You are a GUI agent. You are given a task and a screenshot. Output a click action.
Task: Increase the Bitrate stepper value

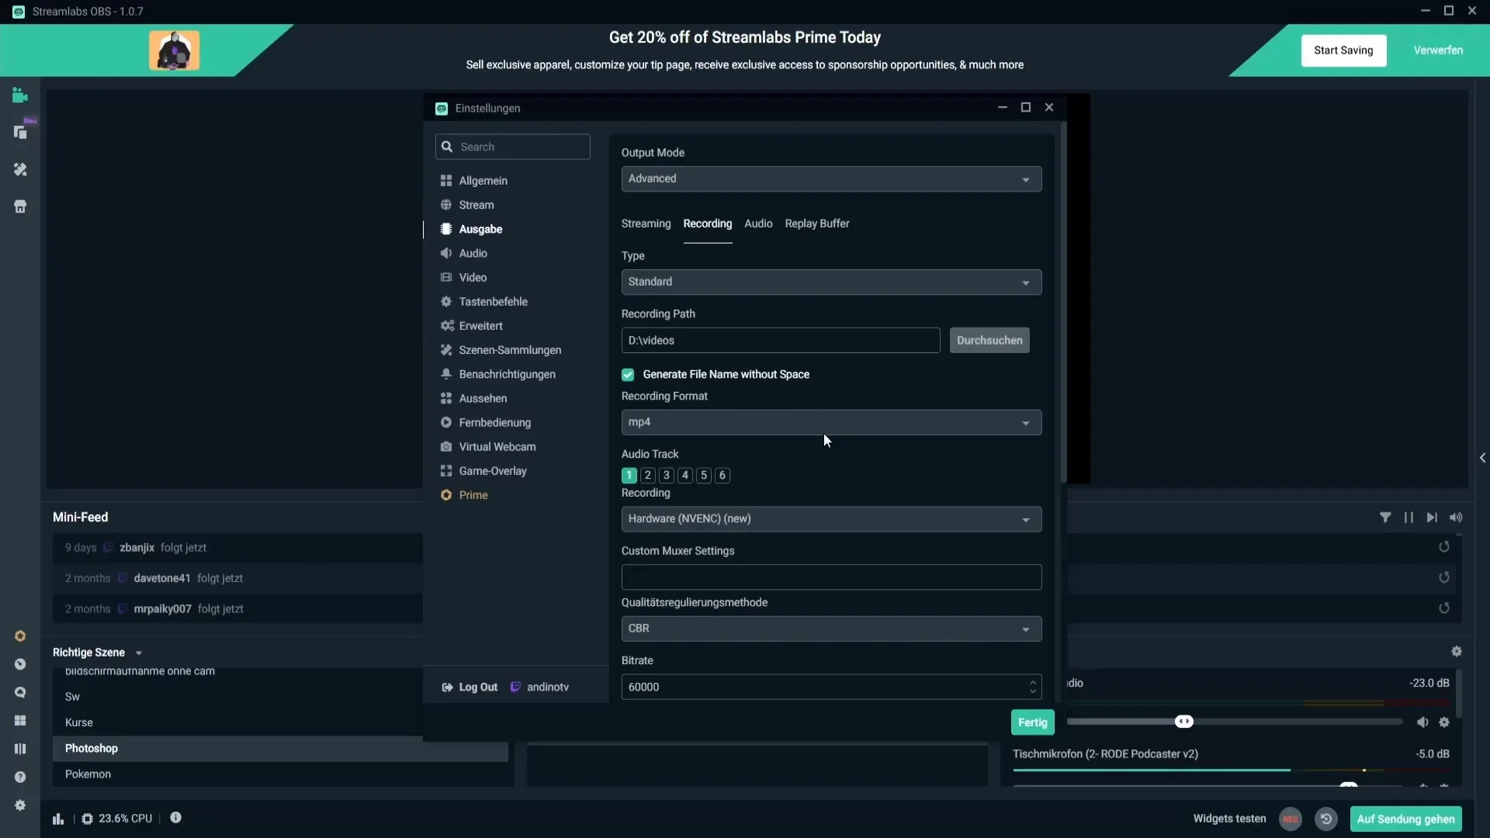click(x=1033, y=682)
